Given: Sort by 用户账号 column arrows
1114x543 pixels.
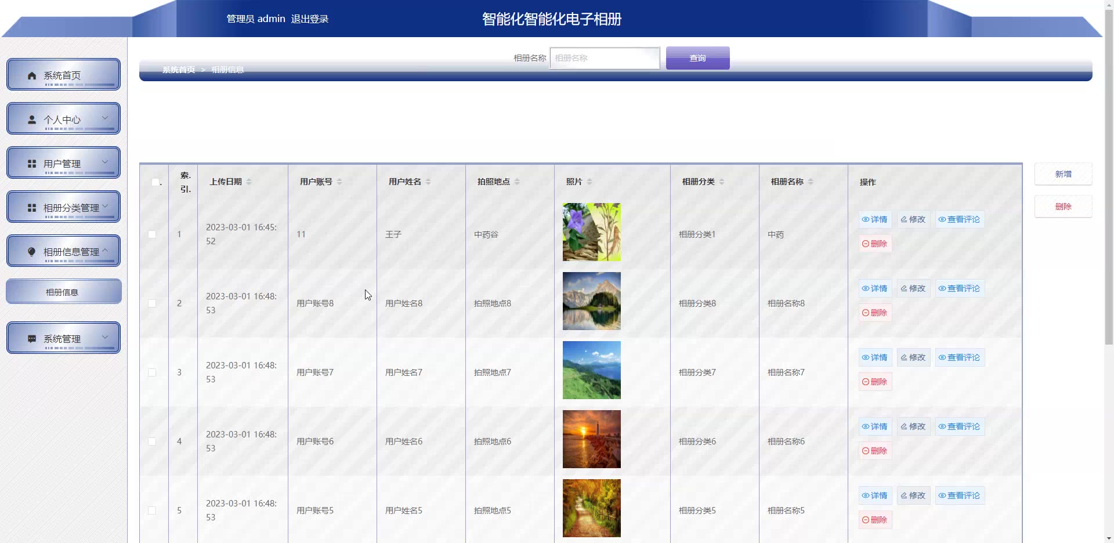Looking at the screenshot, I should coord(339,182).
